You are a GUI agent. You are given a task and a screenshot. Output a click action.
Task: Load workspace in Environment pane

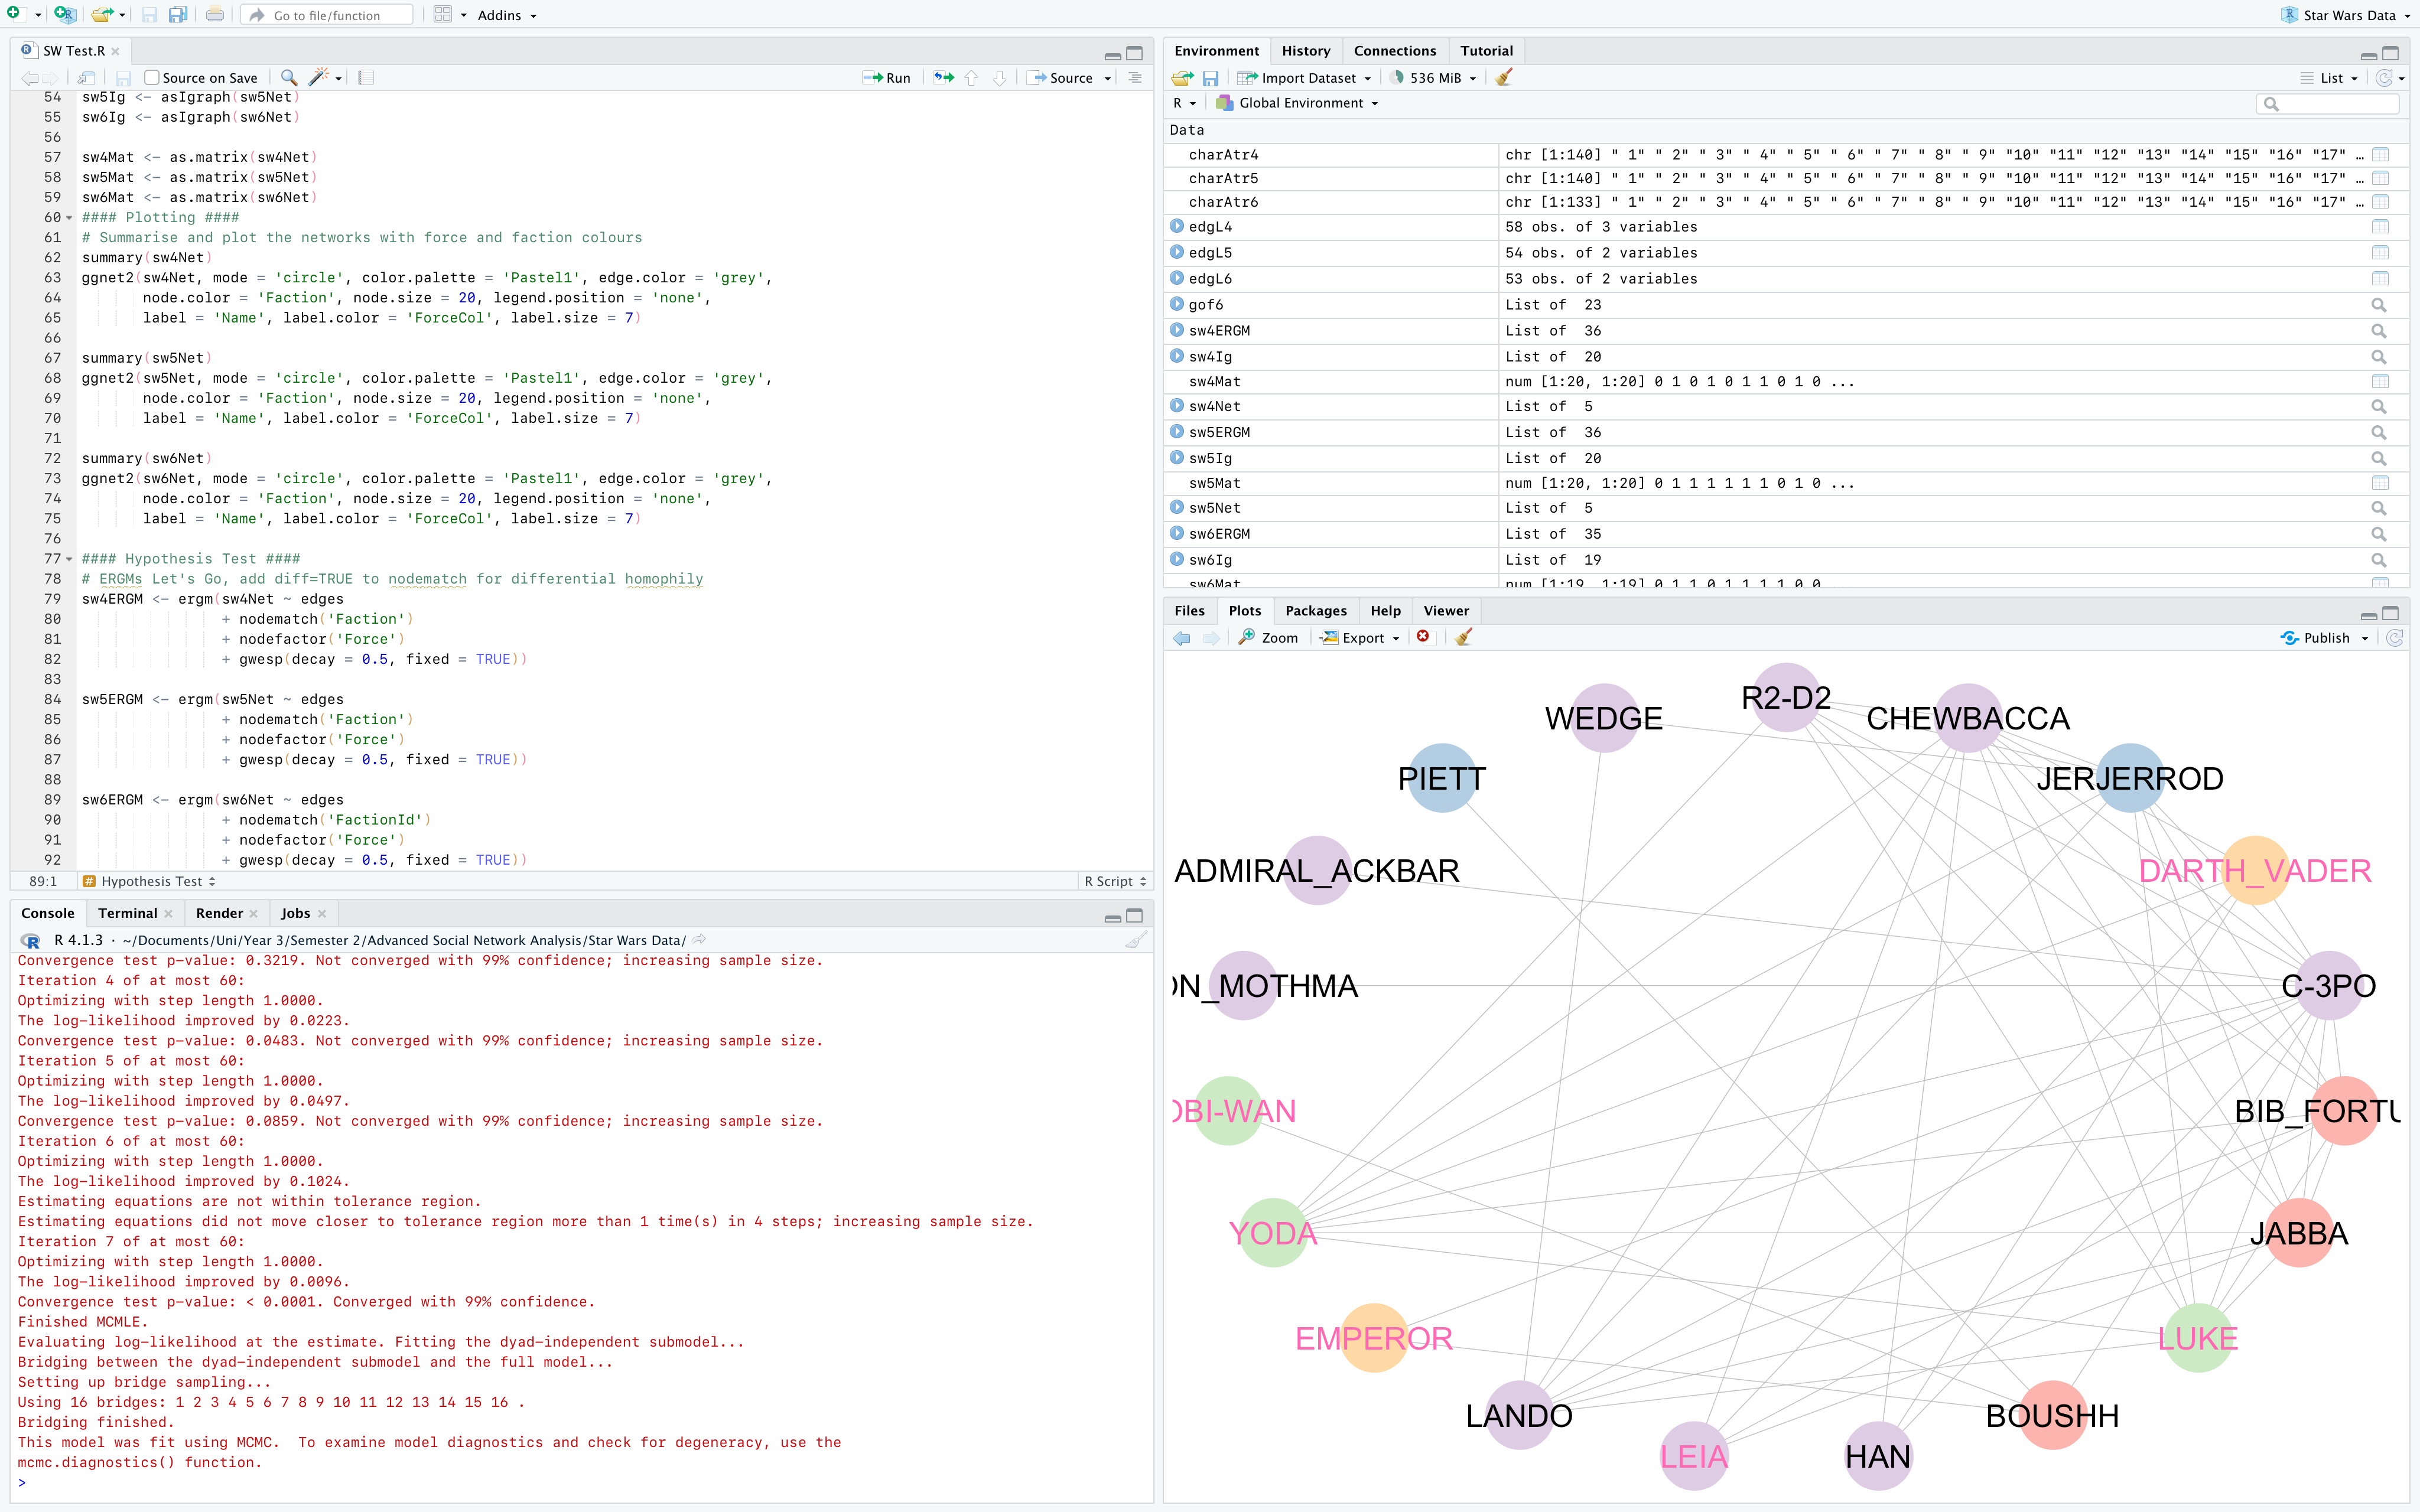(1183, 78)
